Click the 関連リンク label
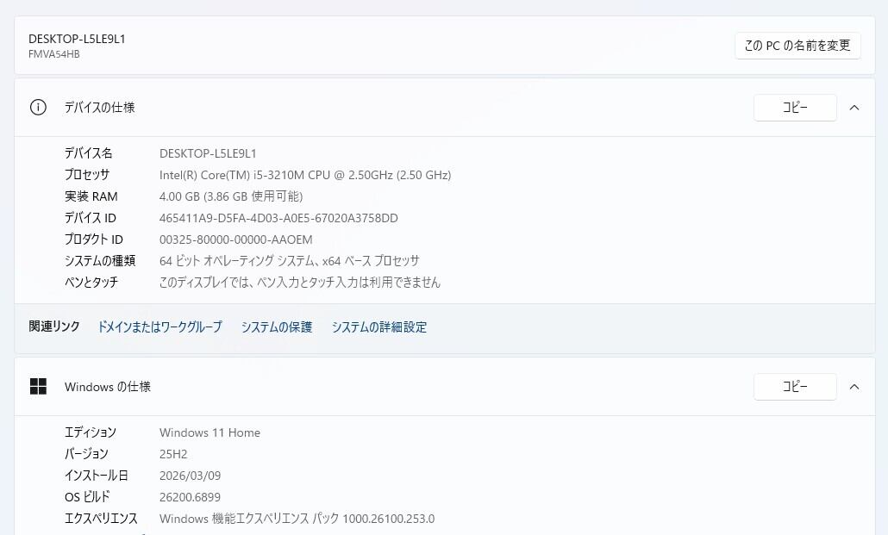888x535 pixels. tap(54, 327)
